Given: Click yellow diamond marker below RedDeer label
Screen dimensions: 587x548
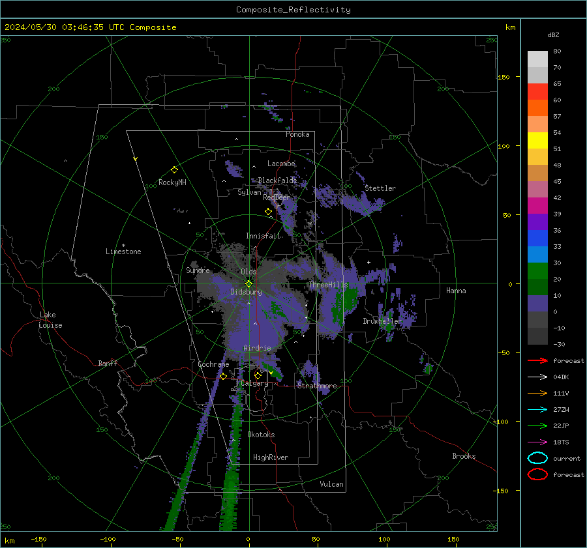Looking at the screenshot, I should click(x=268, y=212).
